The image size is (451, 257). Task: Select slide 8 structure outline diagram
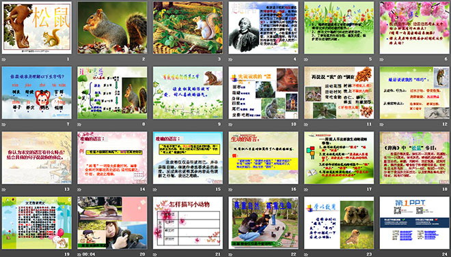point(112,93)
